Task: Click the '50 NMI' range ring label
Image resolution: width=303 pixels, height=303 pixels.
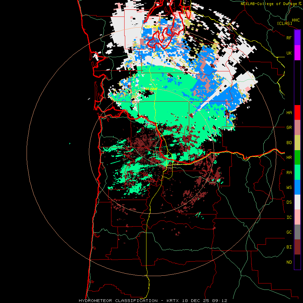Action: coord(151,89)
